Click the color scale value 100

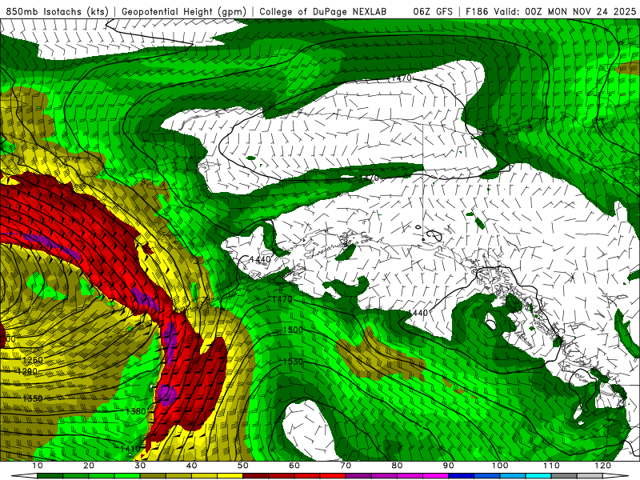500,466
